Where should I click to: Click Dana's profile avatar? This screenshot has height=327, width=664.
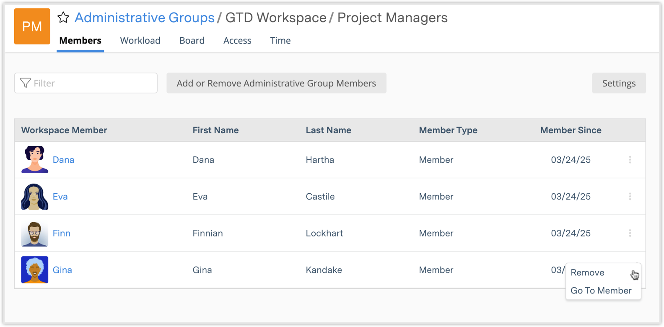pos(35,160)
